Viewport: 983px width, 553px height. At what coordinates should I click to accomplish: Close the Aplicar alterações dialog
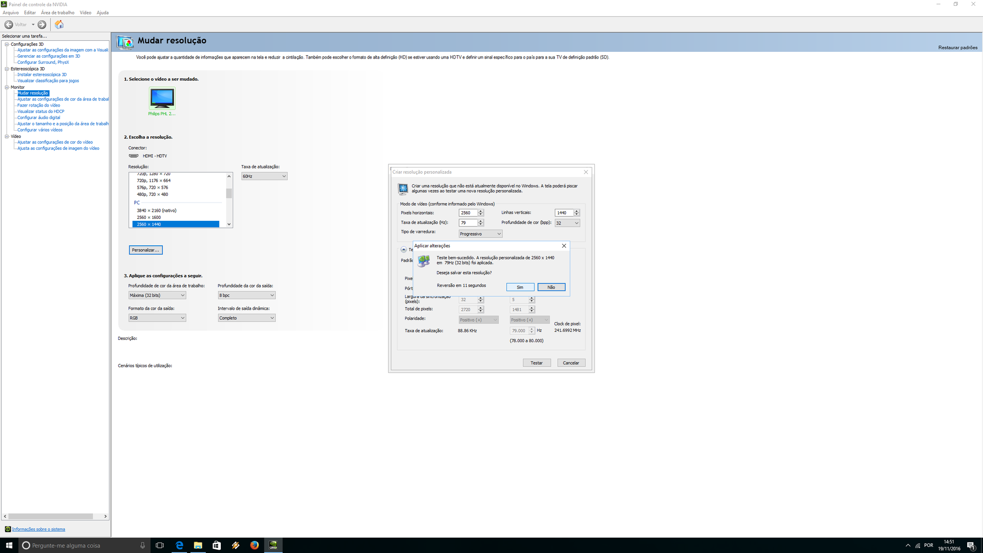click(x=564, y=246)
